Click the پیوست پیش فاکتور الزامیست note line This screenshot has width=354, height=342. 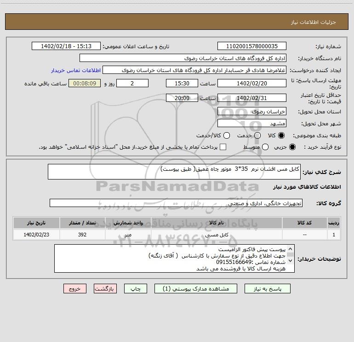tap(252, 250)
